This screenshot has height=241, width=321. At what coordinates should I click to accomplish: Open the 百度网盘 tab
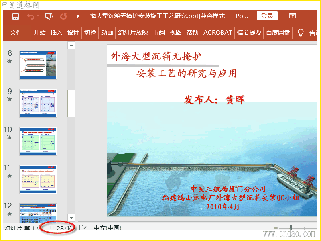tap(278, 33)
